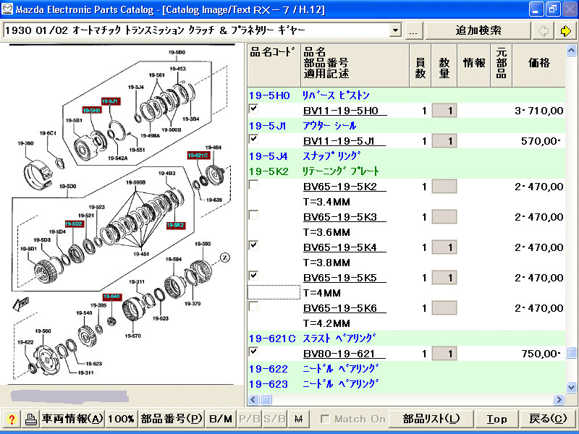Click the vertical scrollbar thumb
Screen dimensions: 579x434
point(571,352)
